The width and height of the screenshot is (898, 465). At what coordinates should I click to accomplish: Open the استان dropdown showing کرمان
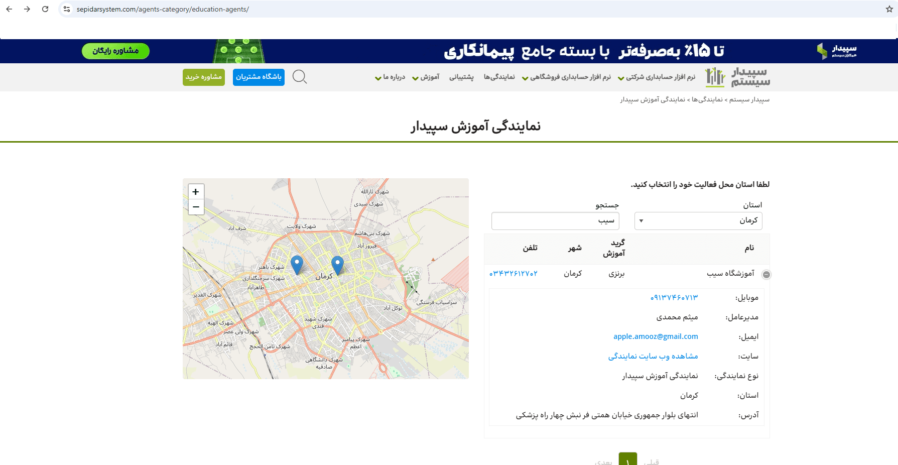tap(698, 221)
